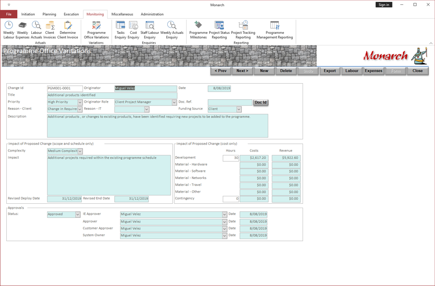Click the Change Id field
This screenshot has height=286, width=435.
pos(65,88)
